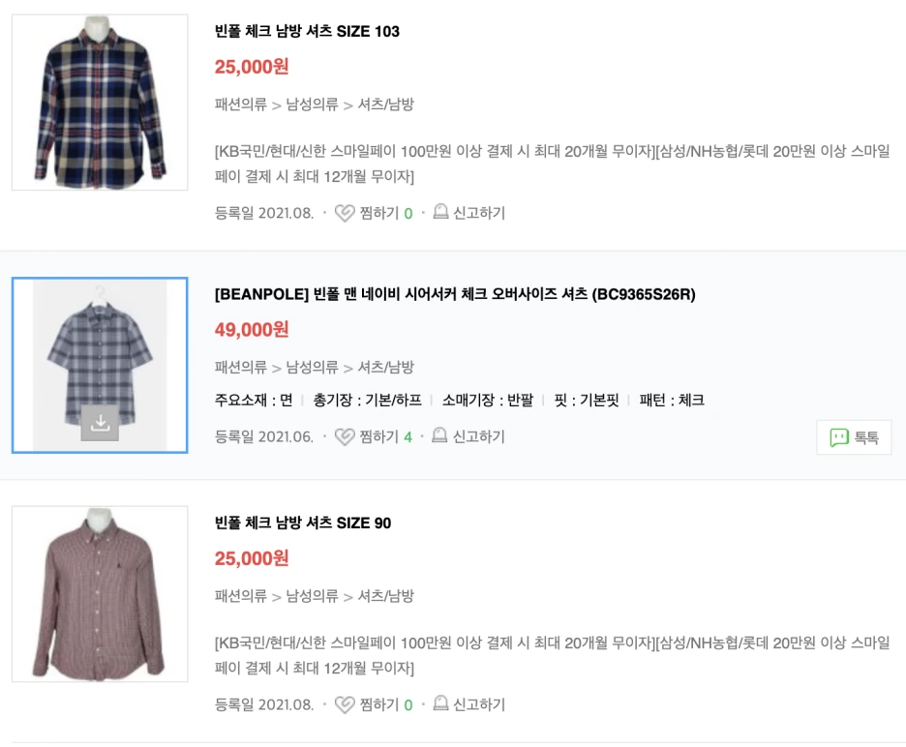Toggle the wishlist heart for SIZE 90 shirt

coord(345,704)
